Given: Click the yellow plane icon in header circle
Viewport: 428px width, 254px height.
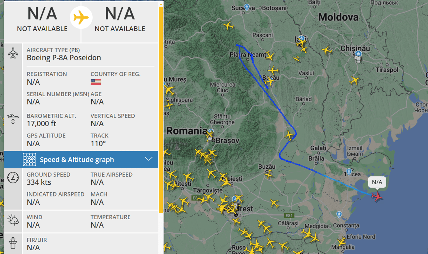Looking at the screenshot, I should pyautogui.click(x=81, y=18).
